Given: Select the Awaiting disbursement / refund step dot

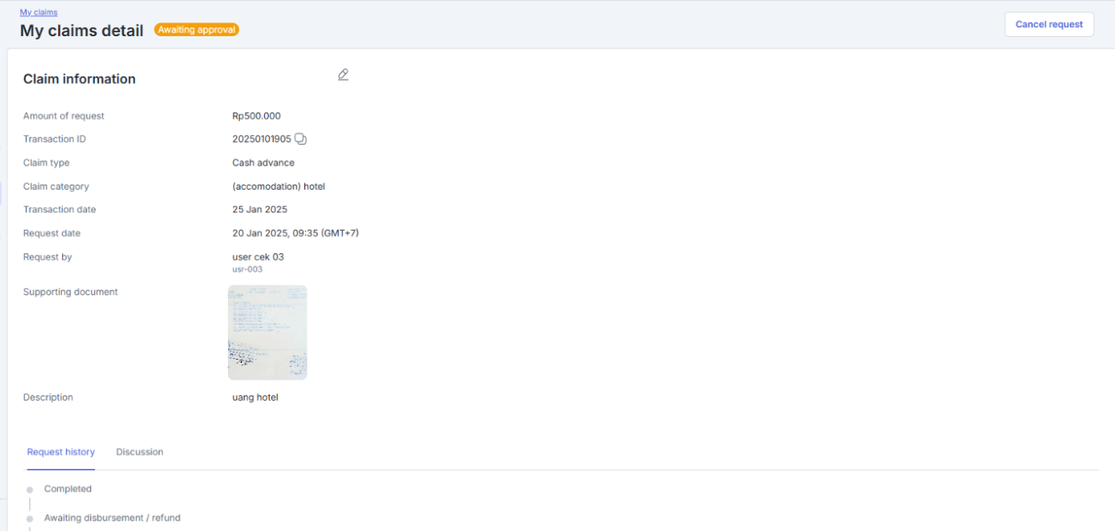Looking at the screenshot, I should 30,519.
